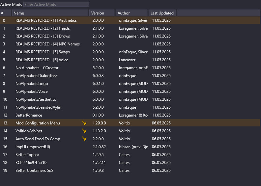Click author orinEsque in NoAlphabetsDialogTree row
The width and height of the screenshot is (261, 186).
[128, 76]
